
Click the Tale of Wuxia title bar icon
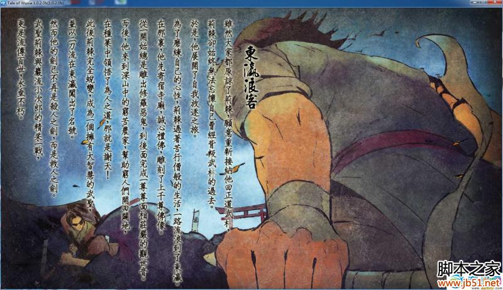pyautogui.click(x=3, y=3)
